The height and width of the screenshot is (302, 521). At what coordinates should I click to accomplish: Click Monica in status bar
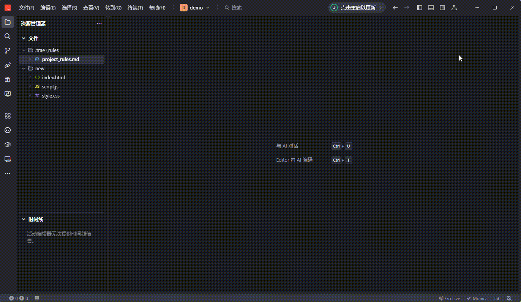[477, 299]
